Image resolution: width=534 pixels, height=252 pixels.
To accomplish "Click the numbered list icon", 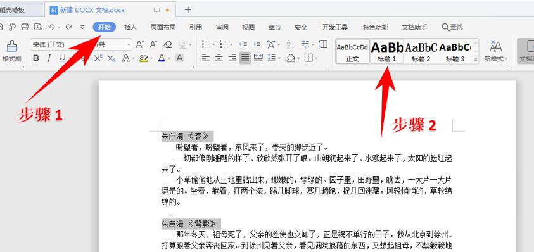I will pos(224,44).
